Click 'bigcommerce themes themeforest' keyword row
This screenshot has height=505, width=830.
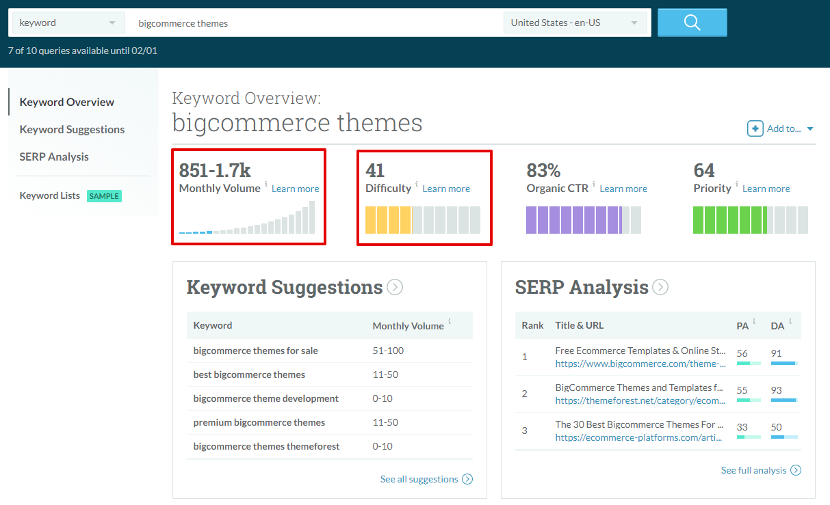(330, 446)
